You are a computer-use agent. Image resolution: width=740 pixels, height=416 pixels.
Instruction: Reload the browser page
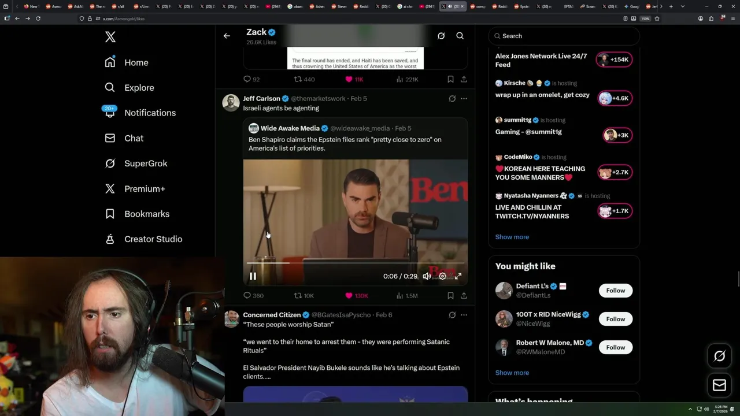pyautogui.click(x=38, y=18)
